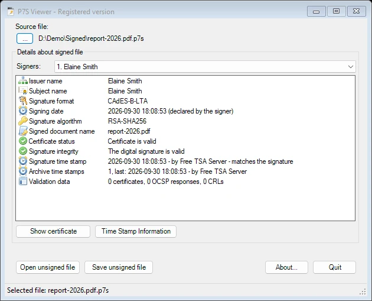This screenshot has width=372, height=301.
Task: Click the Signature integrity row label
Action: pyautogui.click(x=54, y=151)
